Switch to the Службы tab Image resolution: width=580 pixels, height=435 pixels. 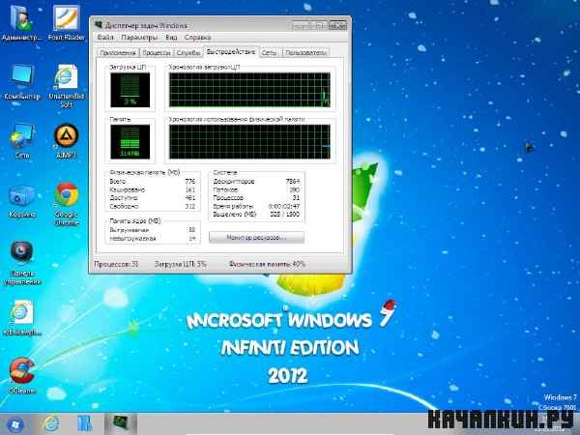tap(188, 53)
